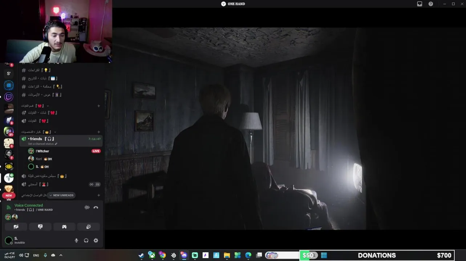466x261 pixels.
Task: Open the purple Twitch-logo server
Action: 9,97
